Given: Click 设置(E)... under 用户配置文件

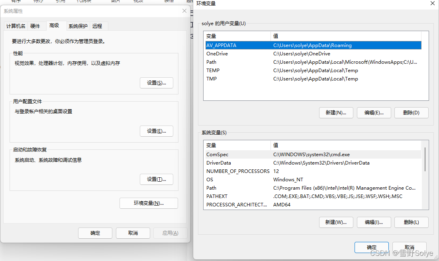Looking at the screenshot, I should coord(157,131).
